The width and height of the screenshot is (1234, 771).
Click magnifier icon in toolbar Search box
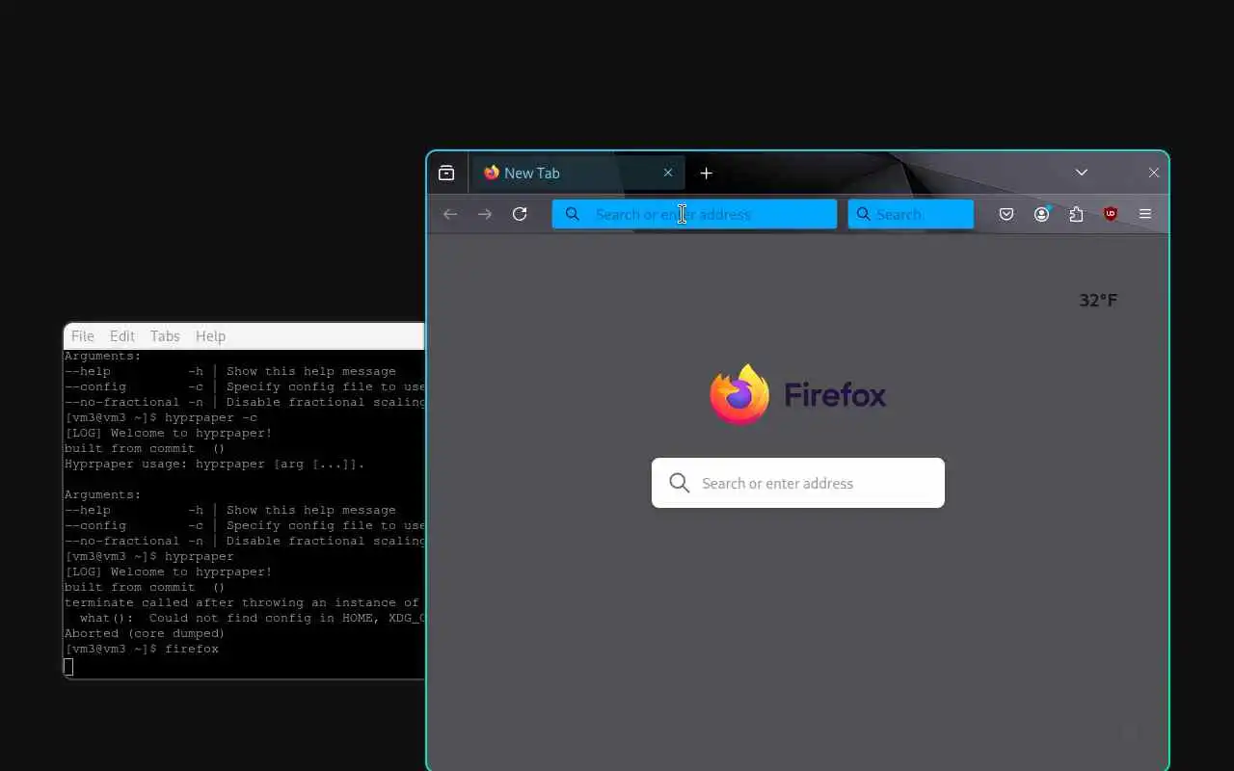[864, 214]
